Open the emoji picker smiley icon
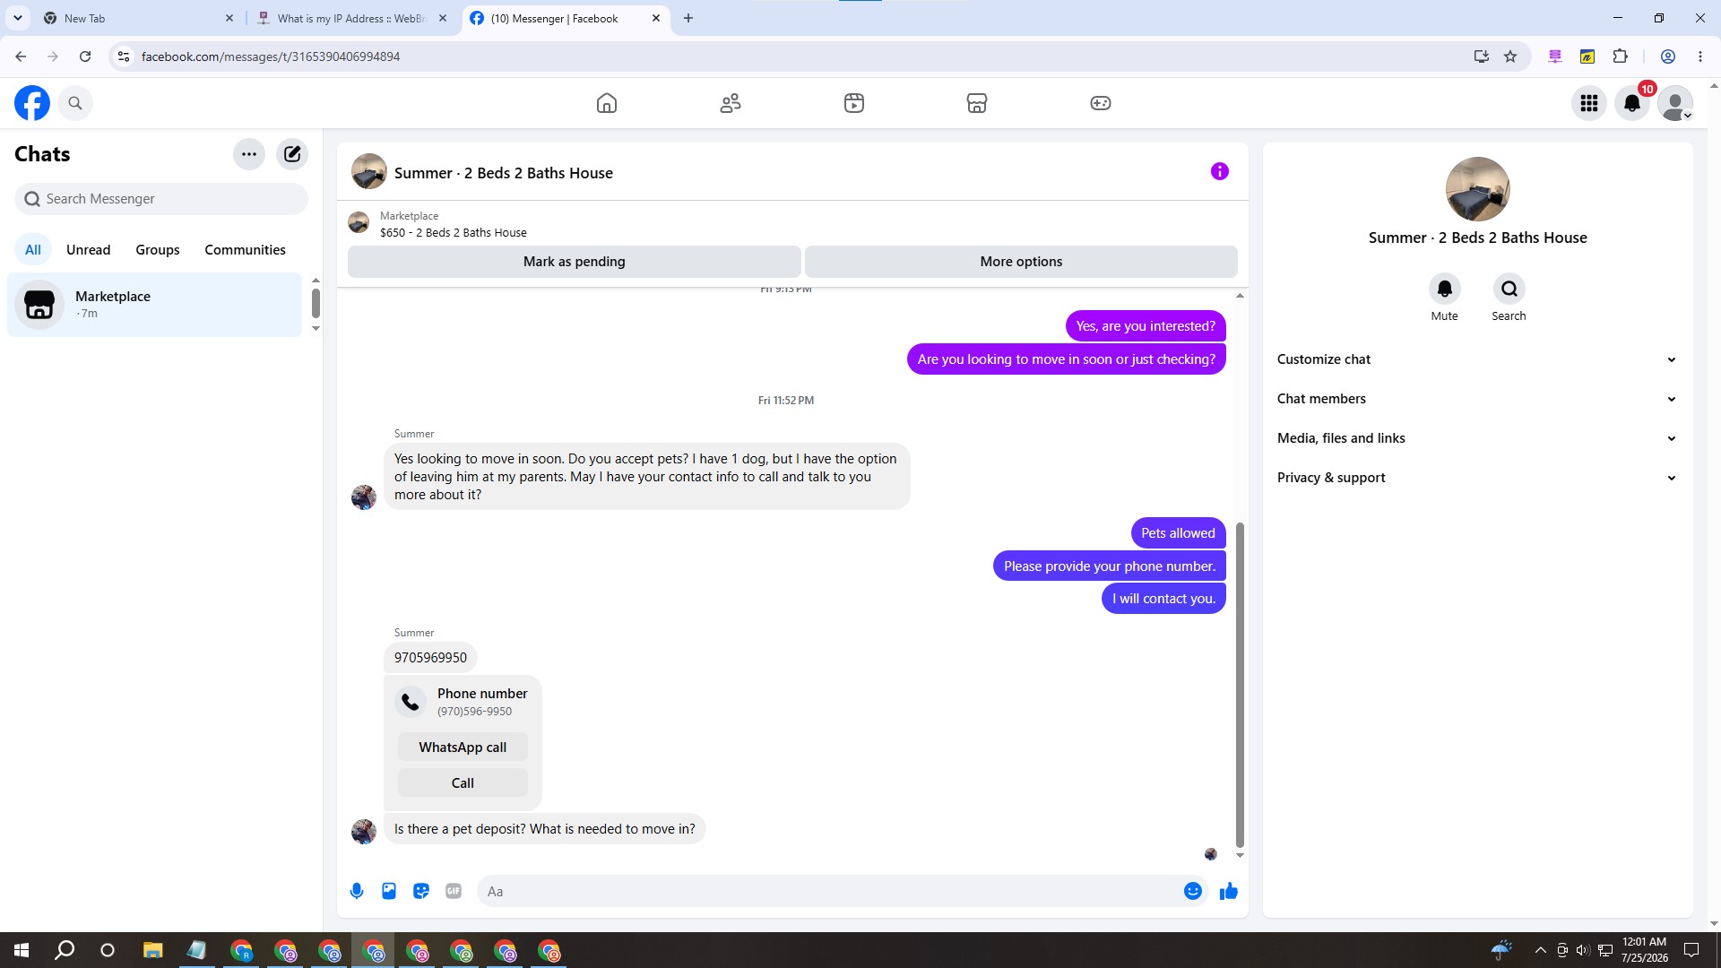Viewport: 1721px width, 968px height. click(x=1193, y=891)
